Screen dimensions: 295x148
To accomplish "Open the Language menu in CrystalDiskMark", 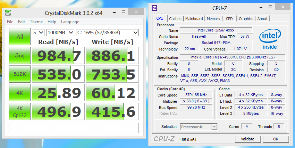I will pyautogui.click(x=70, y=22).
